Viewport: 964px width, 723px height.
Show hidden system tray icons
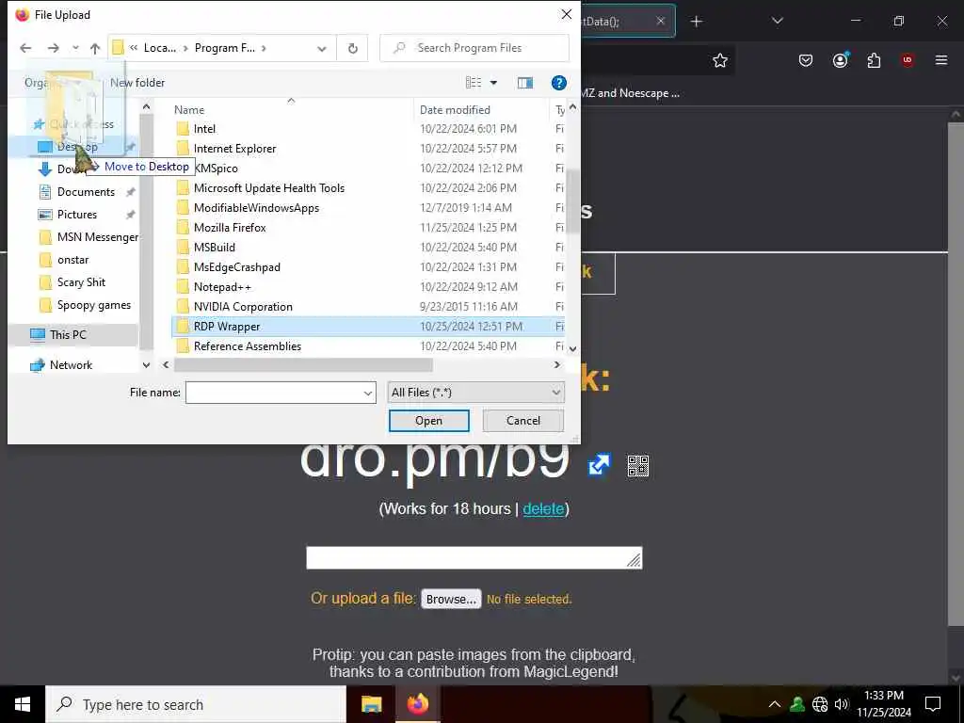[x=775, y=704]
